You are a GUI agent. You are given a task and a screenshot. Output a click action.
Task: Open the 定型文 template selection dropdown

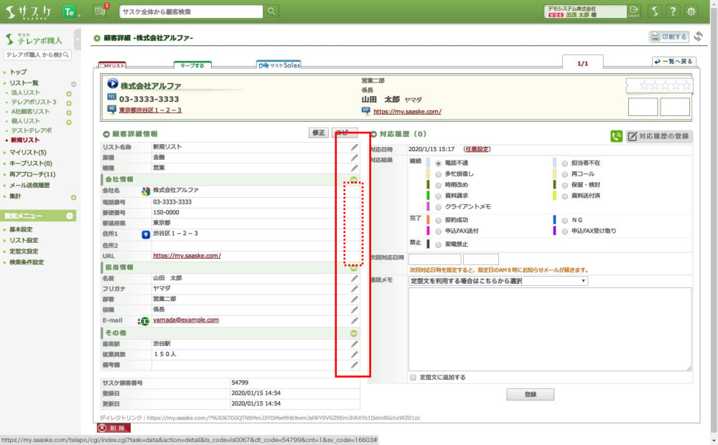(x=497, y=281)
